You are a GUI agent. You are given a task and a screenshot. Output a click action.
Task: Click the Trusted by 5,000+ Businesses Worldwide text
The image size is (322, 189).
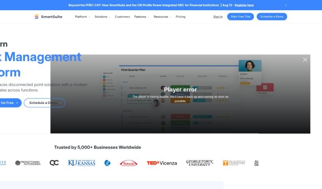coord(98,147)
